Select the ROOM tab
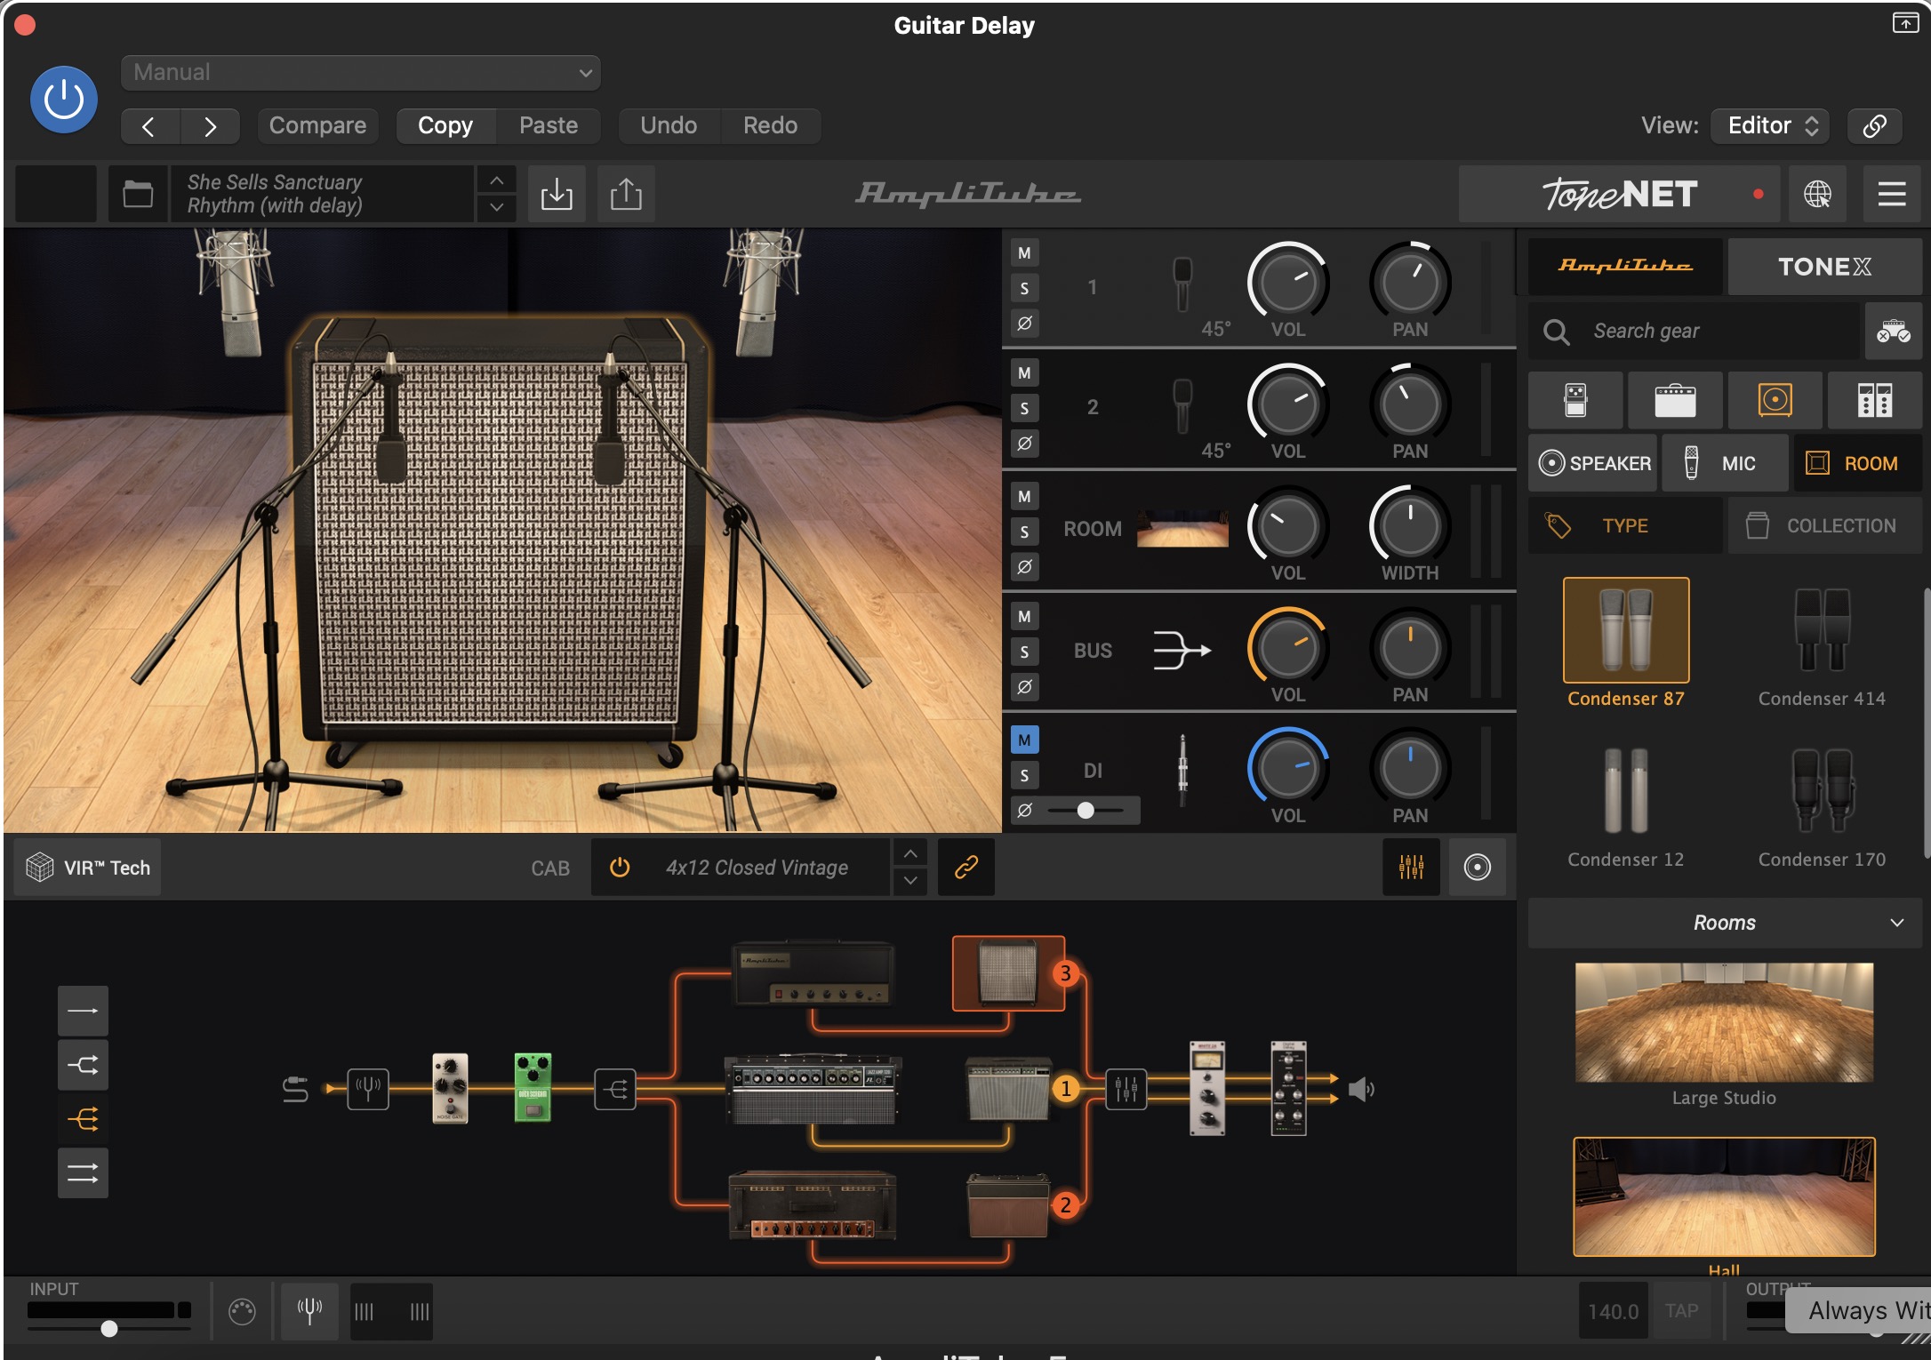This screenshot has height=1360, width=1931. click(x=1858, y=463)
